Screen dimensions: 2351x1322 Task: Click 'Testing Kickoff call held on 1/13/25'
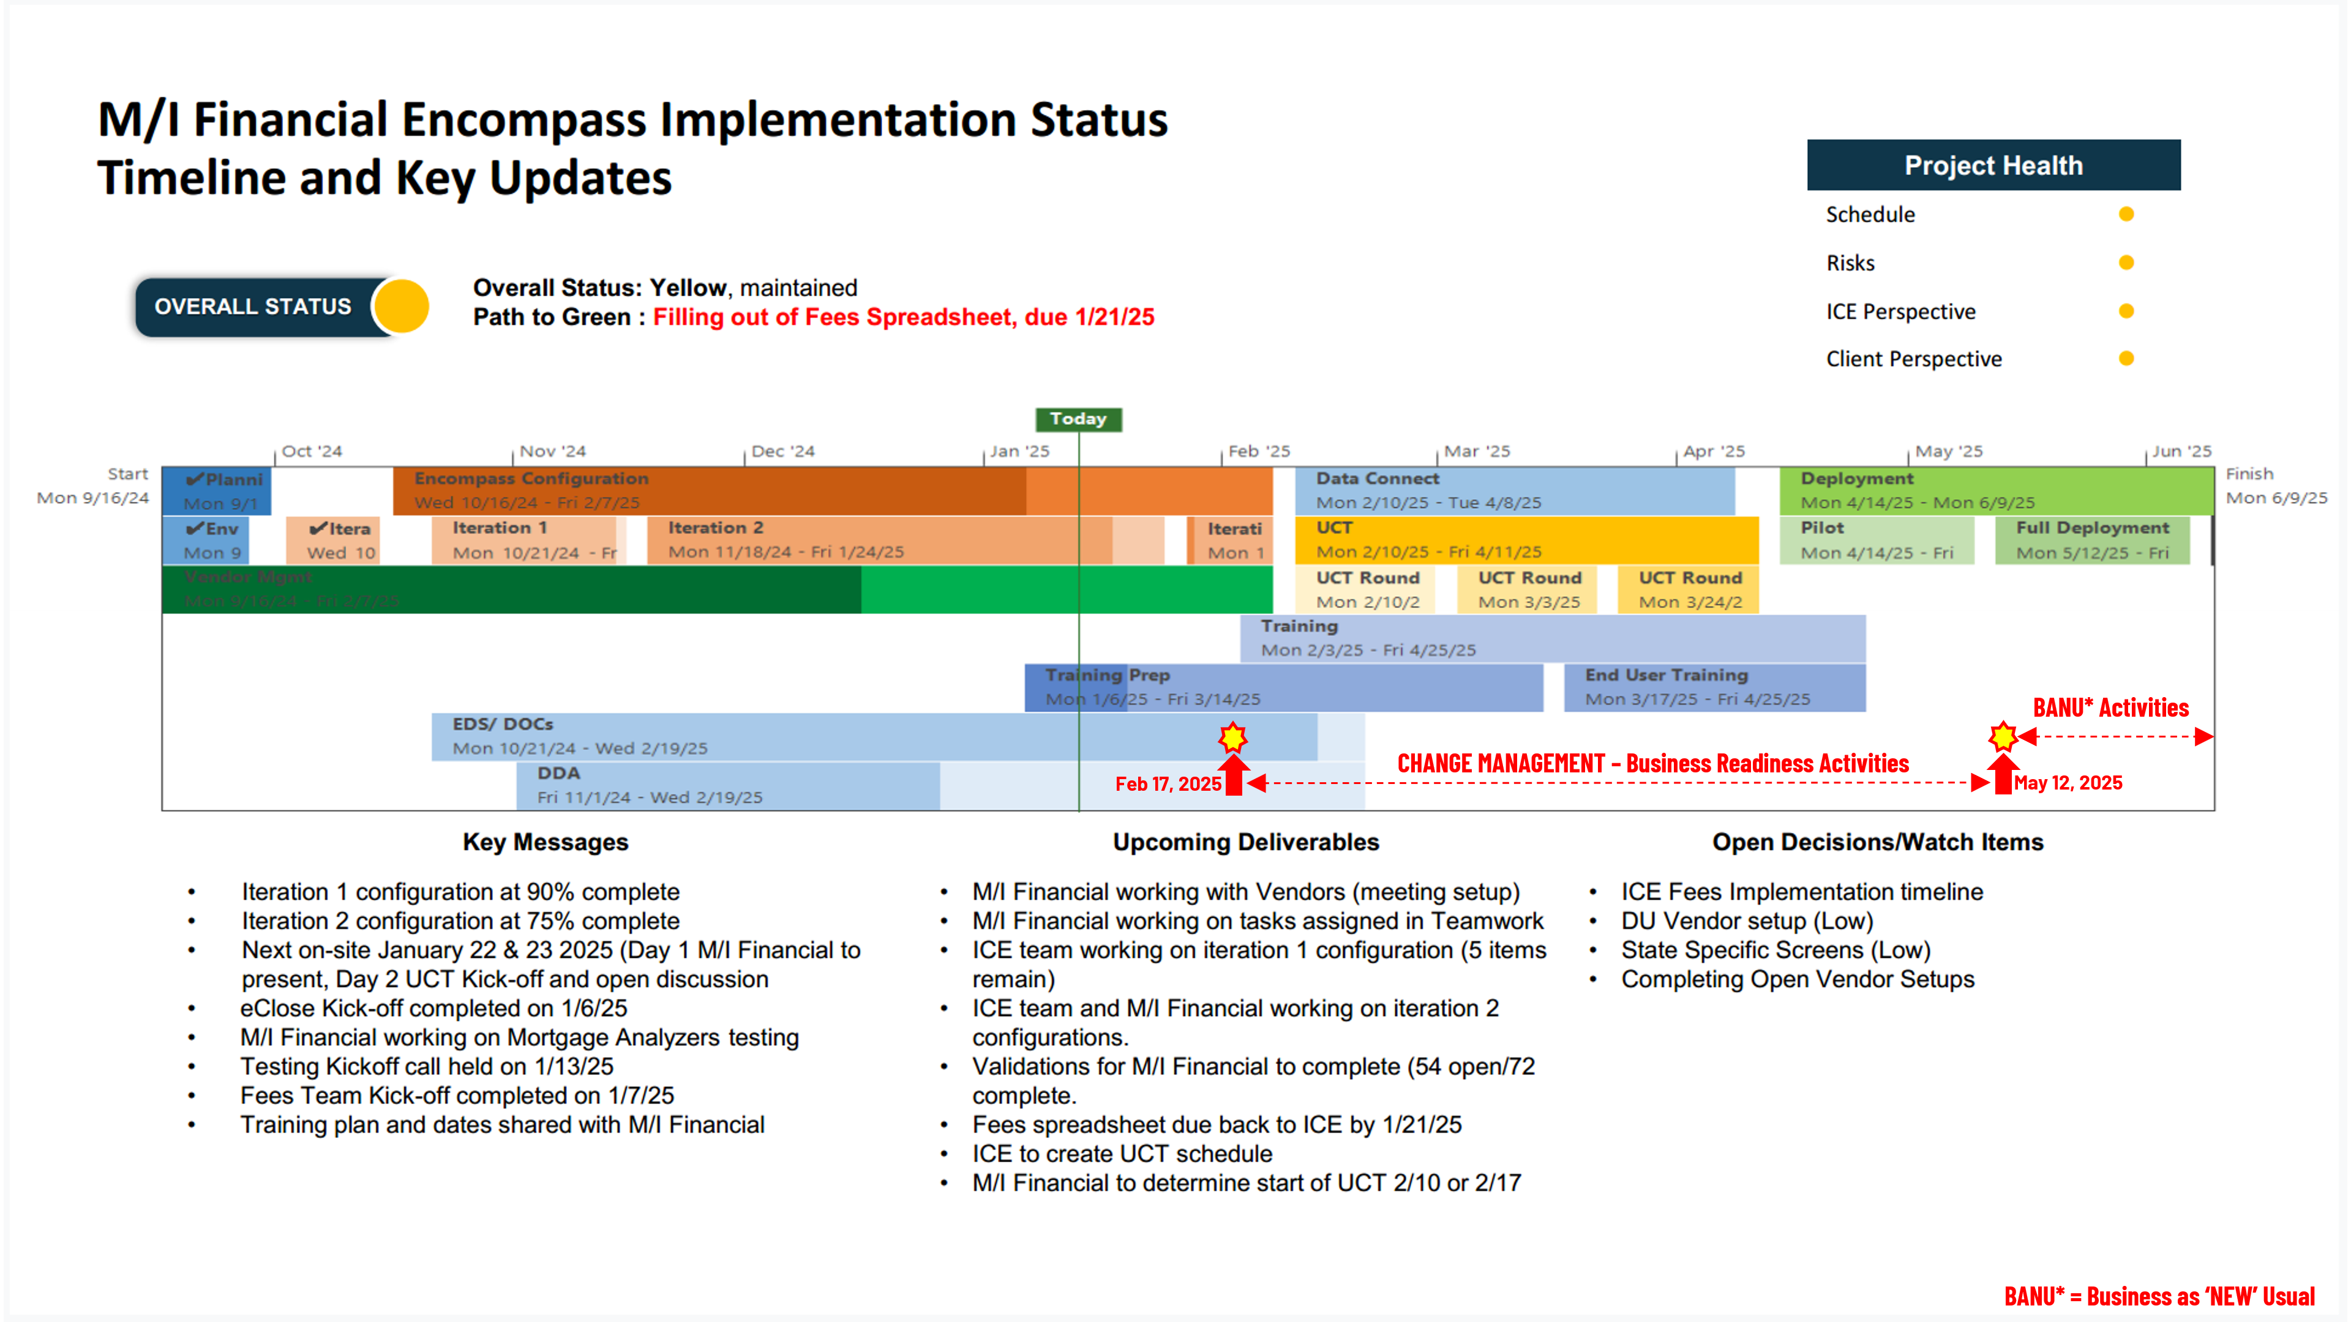tap(426, 1067)
